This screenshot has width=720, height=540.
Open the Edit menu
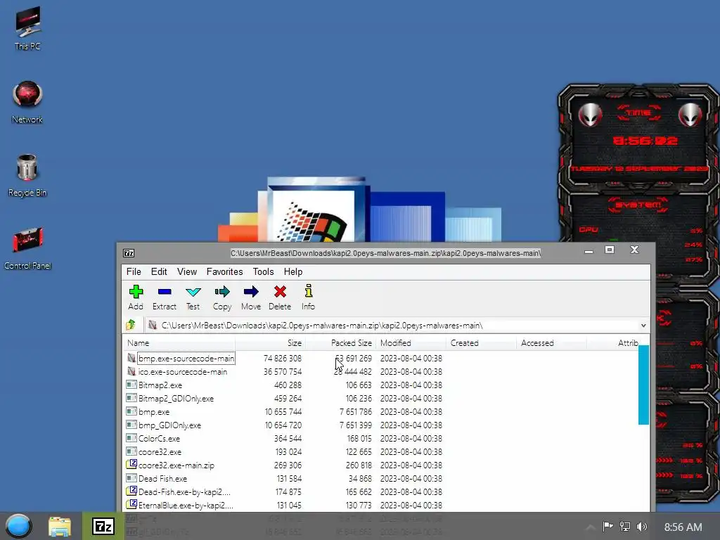point(159,272)
